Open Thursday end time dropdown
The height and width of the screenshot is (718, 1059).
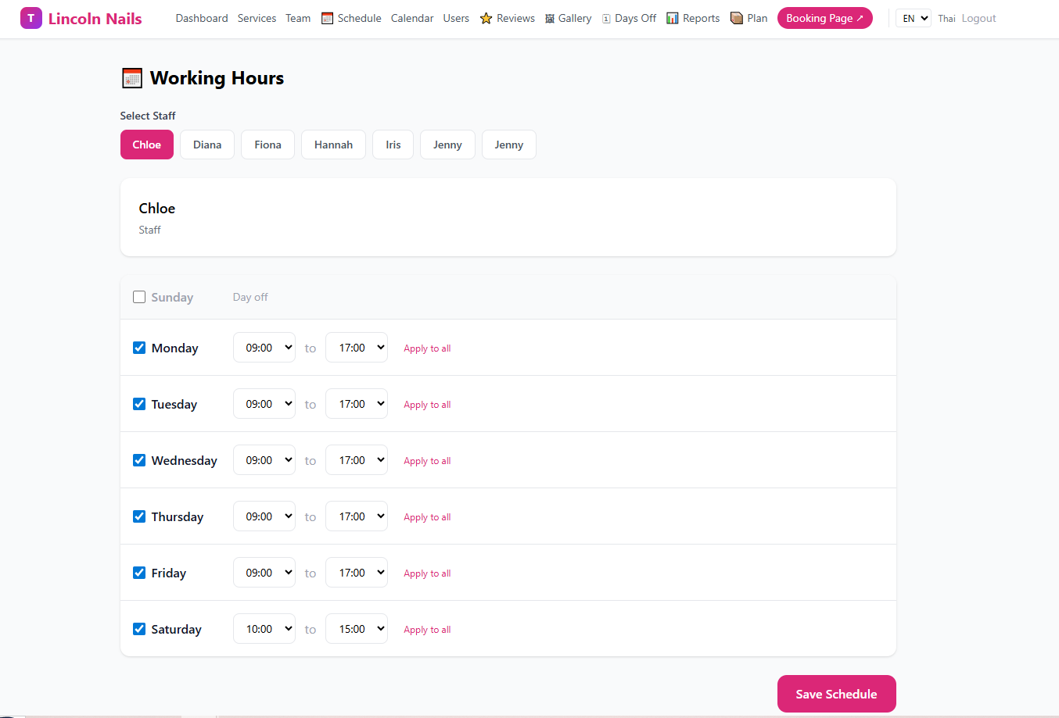[x=357, y=516]
